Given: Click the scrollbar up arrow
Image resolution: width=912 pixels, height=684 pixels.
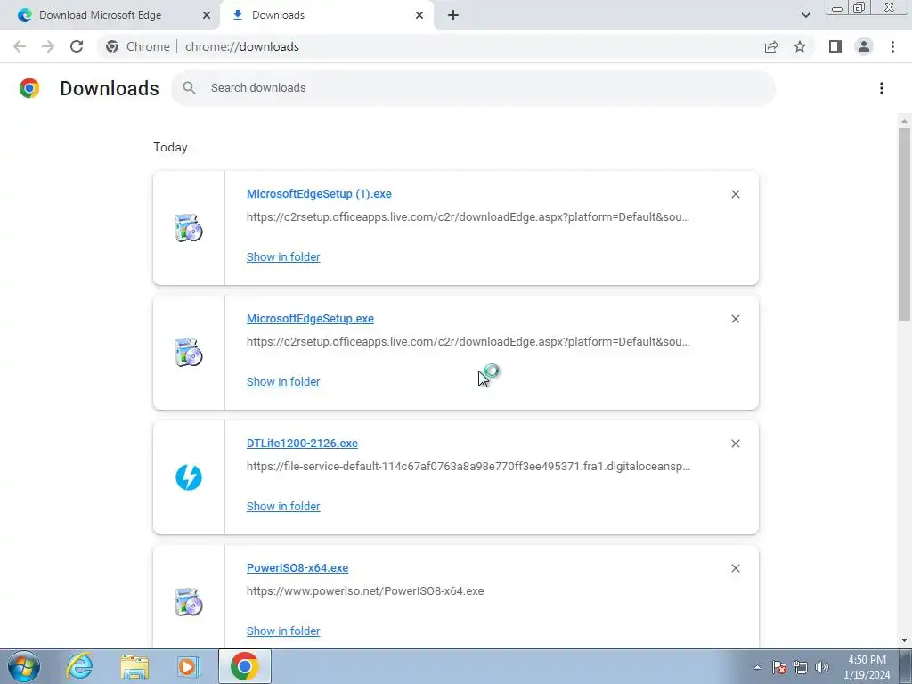Looking at the screenshot, I should tap(904, 121).
